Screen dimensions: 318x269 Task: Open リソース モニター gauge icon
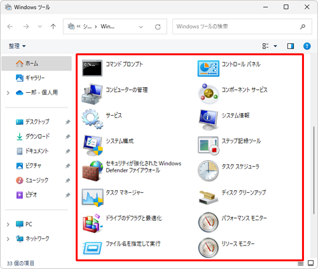[x=208, y=248]
